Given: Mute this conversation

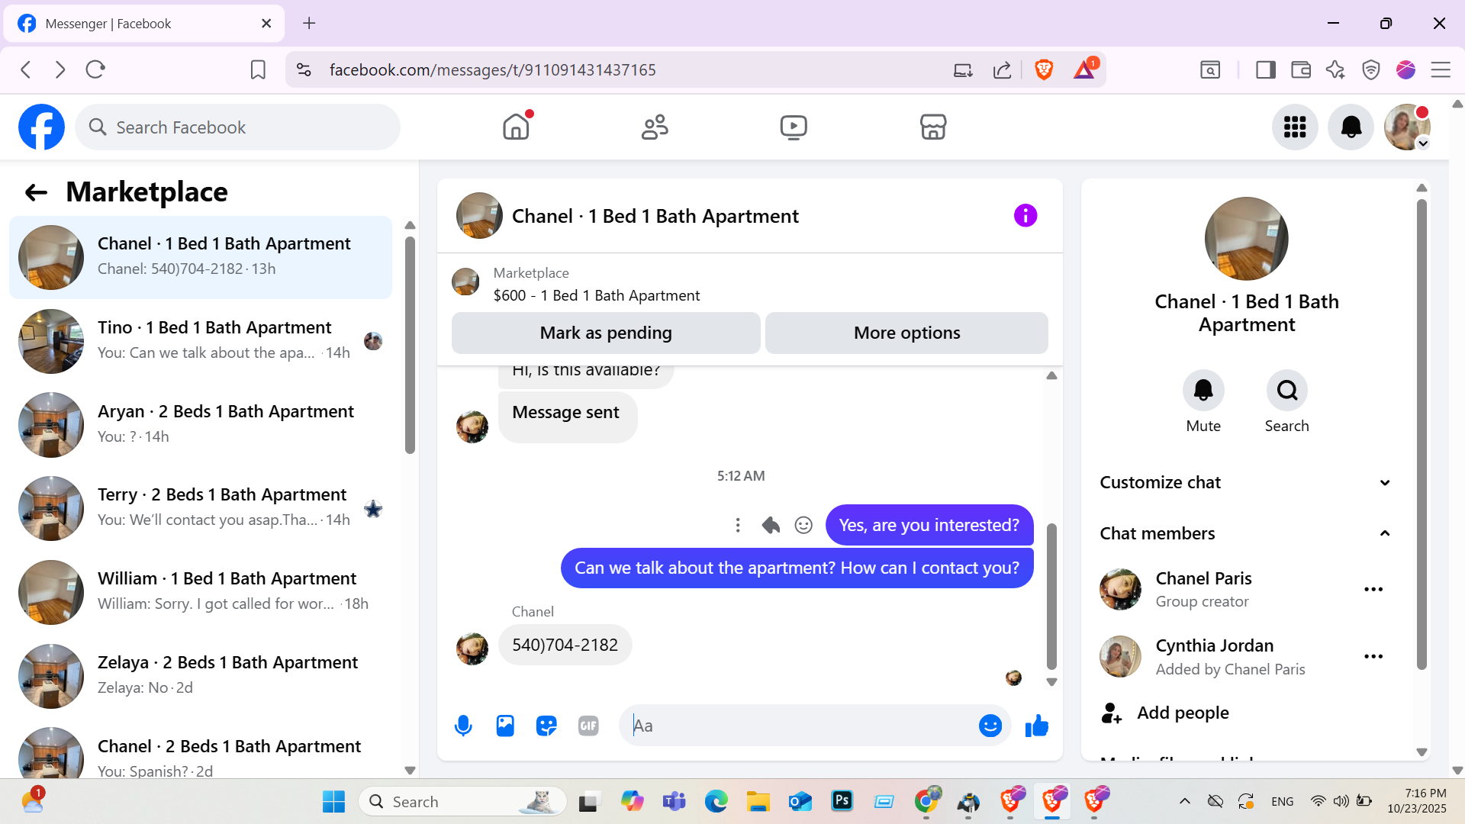Looking at the screenshot, I should (x=1203, y=391).
